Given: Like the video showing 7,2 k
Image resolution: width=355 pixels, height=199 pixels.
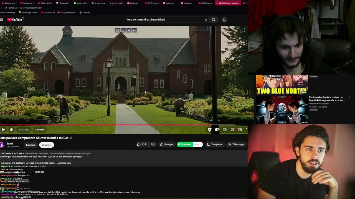Looking at the screenshot, I should [142, 144].
